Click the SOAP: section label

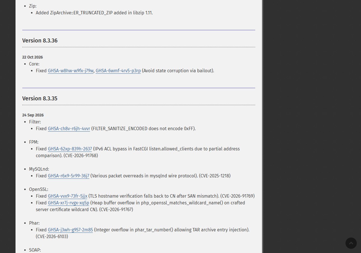pyautogui.click(x=35, y=250)
